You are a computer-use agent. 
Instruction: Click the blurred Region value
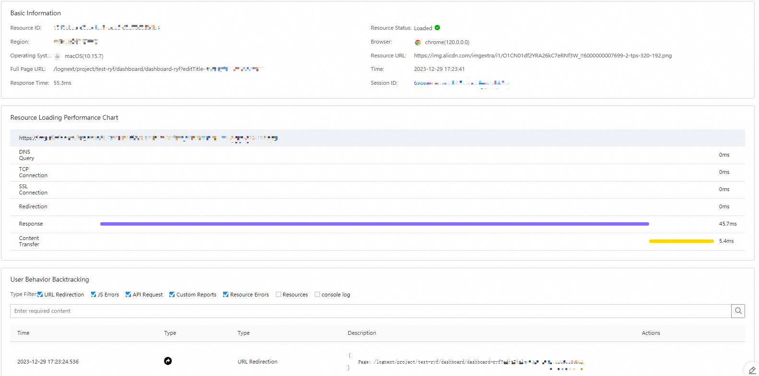pyautogui.click(x=76, y=42)
